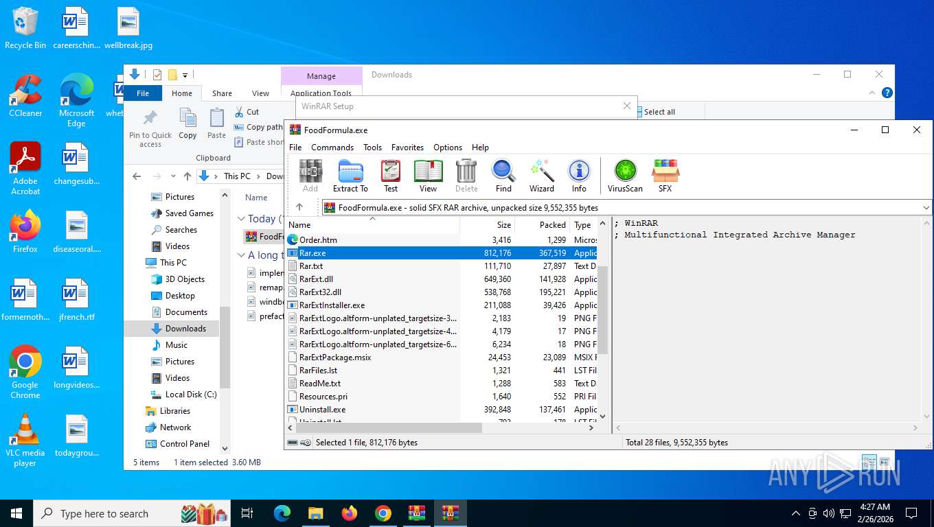934x527 pixels.
Task: Click the Delete toolbar icon in WinRAR
Action: (466, 176)
